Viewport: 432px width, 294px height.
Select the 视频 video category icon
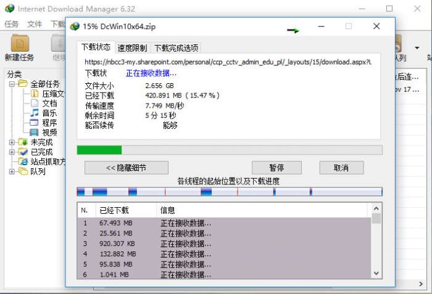(x=34, y=133)
